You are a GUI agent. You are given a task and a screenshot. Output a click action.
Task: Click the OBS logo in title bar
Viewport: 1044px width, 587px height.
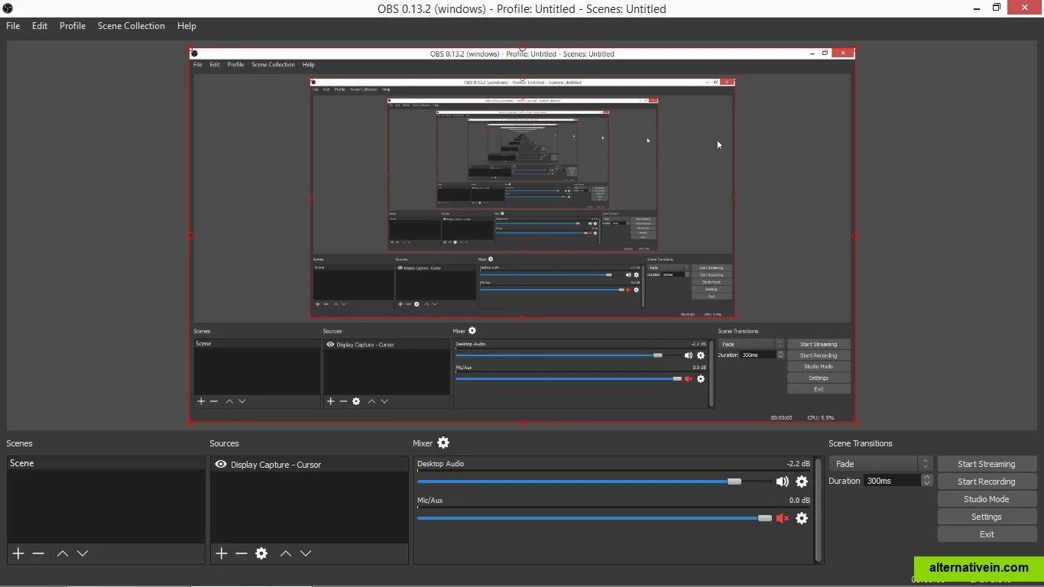[x=8, y=8]
